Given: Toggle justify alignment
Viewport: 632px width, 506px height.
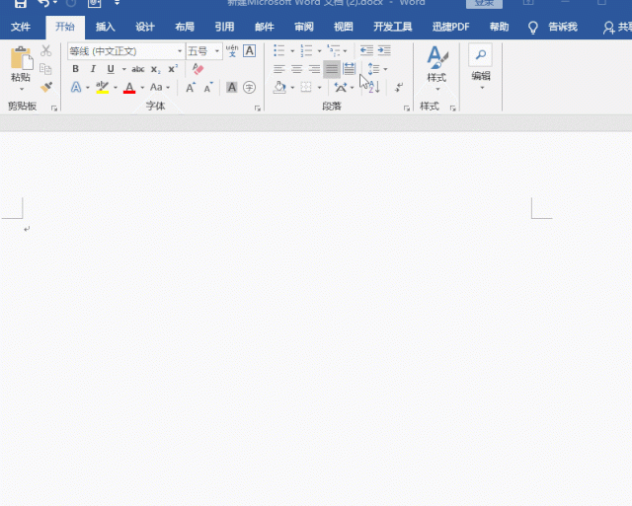Looking at the screenshot, I should (x=332, y=69).
